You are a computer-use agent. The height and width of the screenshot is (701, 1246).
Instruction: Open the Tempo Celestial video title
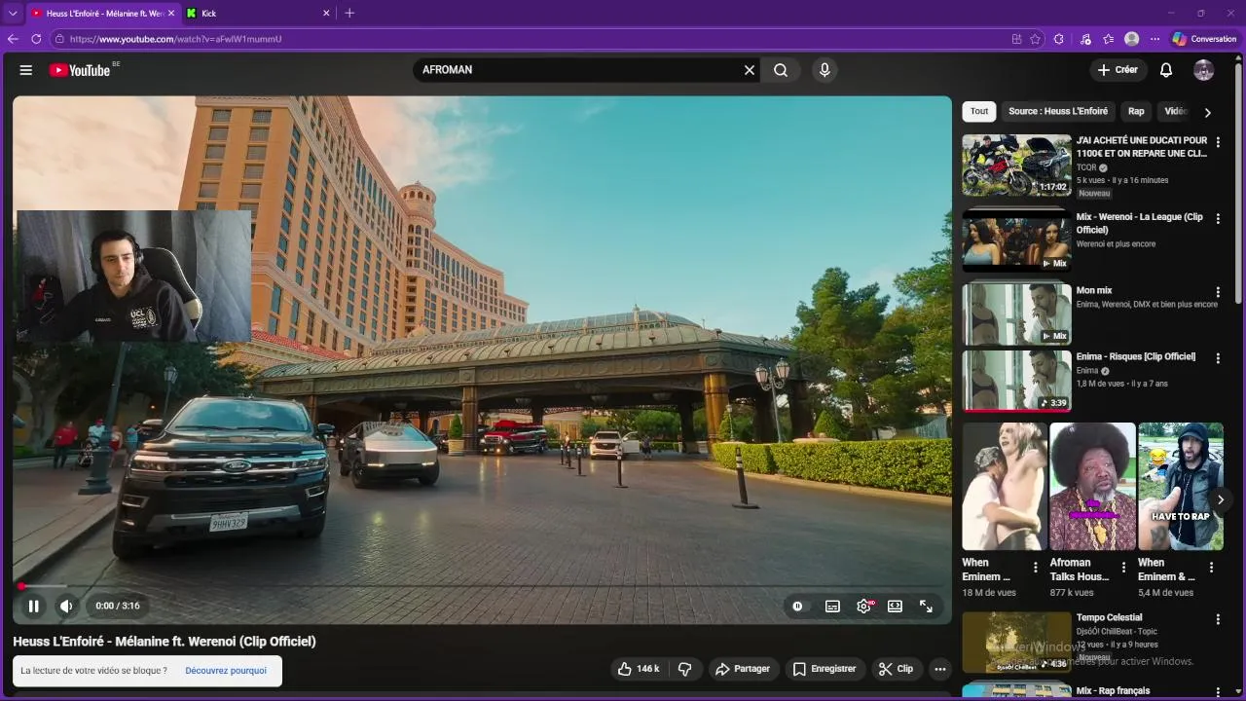tap(1109, 617)
